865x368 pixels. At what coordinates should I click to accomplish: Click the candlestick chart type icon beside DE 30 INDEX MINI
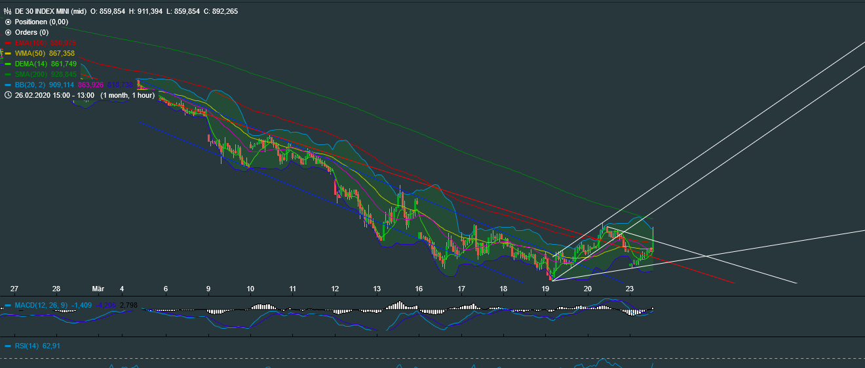[7, 11]
